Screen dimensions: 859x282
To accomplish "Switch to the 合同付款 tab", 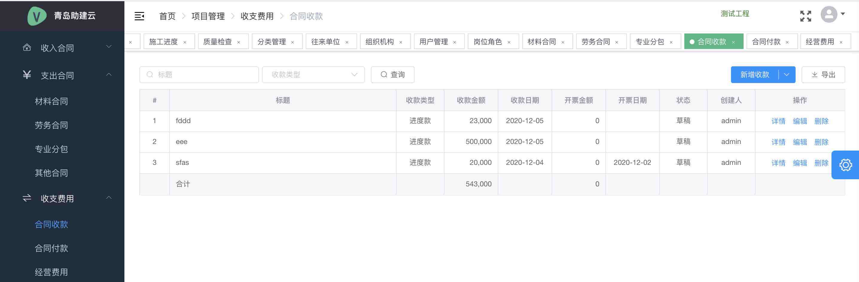I will click(x=766, y=42).
